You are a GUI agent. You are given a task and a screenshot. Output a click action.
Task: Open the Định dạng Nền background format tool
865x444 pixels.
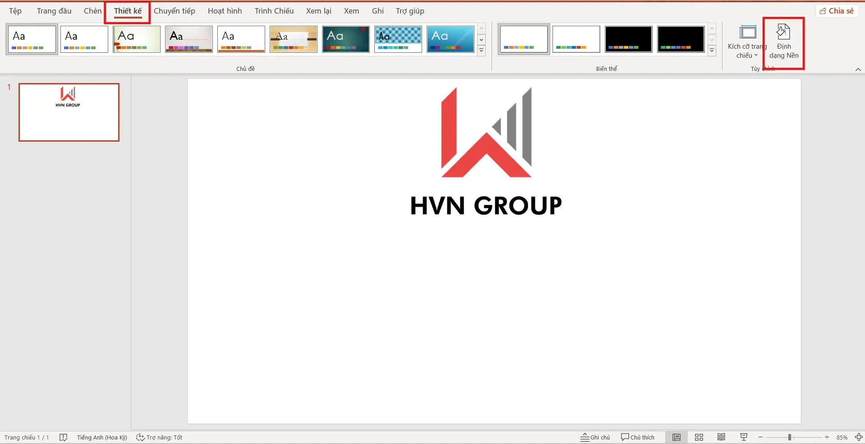[783, 42]
